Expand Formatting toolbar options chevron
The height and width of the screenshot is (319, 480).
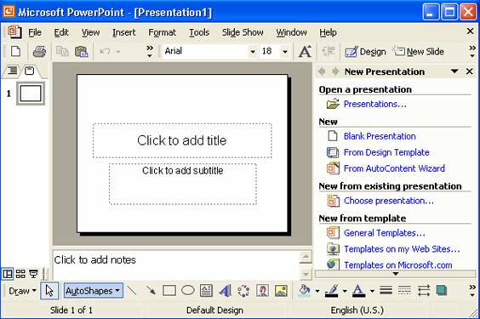coord(472,51)
